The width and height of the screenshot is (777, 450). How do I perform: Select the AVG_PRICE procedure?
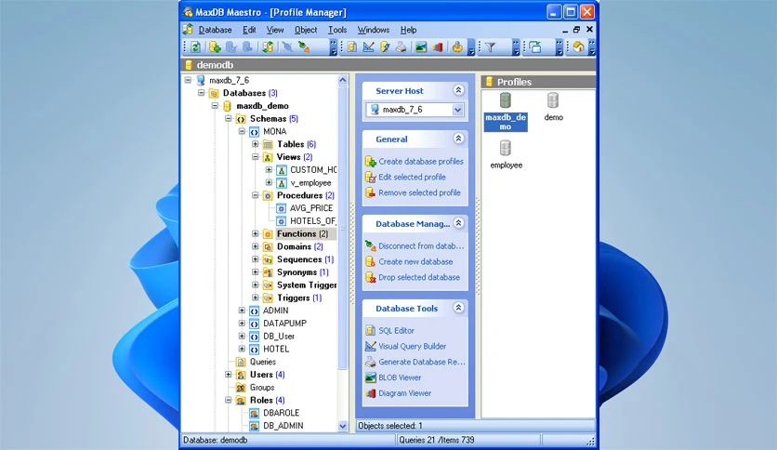[311, 208]
